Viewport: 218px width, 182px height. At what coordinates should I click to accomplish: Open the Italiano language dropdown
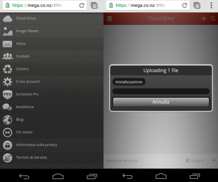(200, 161)
